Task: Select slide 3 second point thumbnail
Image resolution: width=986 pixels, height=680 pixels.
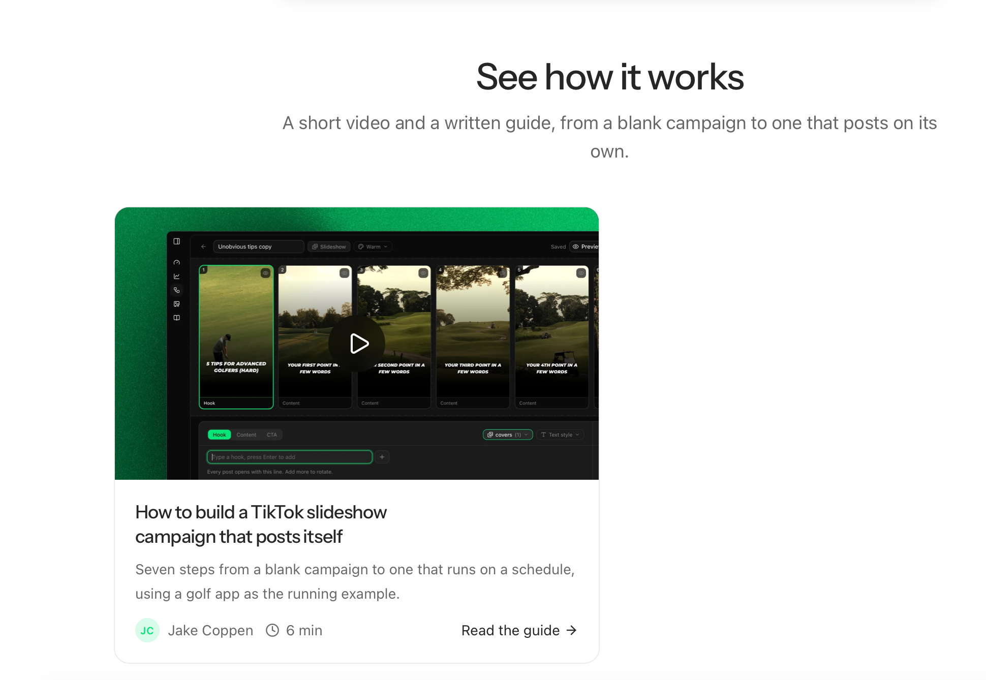Action: click(394, 337)
